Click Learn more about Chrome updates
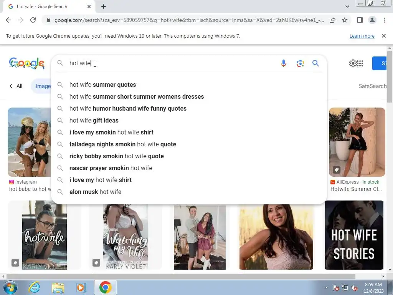Screen dimensions: 393x295 [362, 36]
